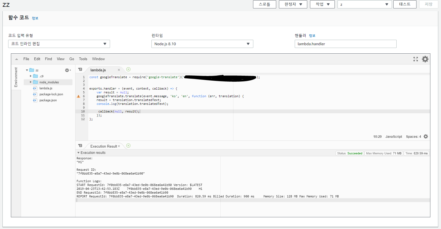This screenshot has width=441, height=229.
Task: Collapse Execution results section
Action: (x=78, y=153)
